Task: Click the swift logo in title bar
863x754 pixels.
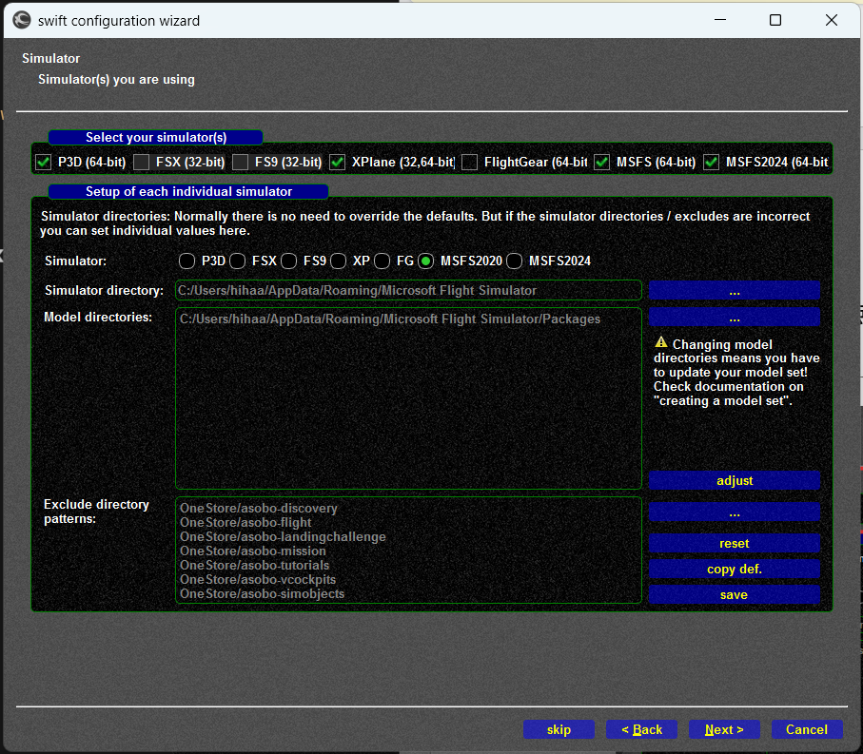Action: click(22, 20)
